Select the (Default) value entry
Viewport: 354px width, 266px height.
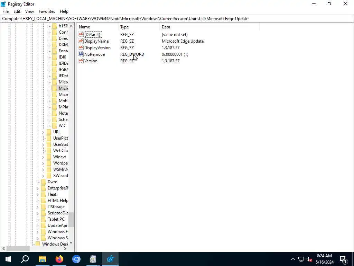pos(92,35)
